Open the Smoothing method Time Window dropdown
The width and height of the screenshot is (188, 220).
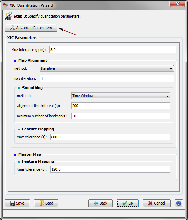tap(121, 96)
